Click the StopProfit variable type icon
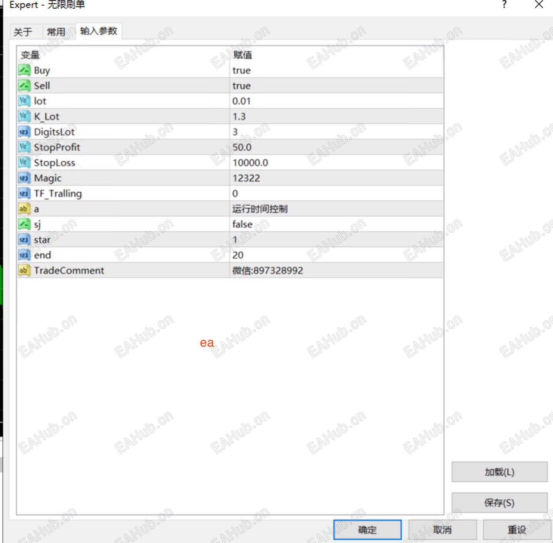This screenshot has height=543, width=553. [24, 147]
